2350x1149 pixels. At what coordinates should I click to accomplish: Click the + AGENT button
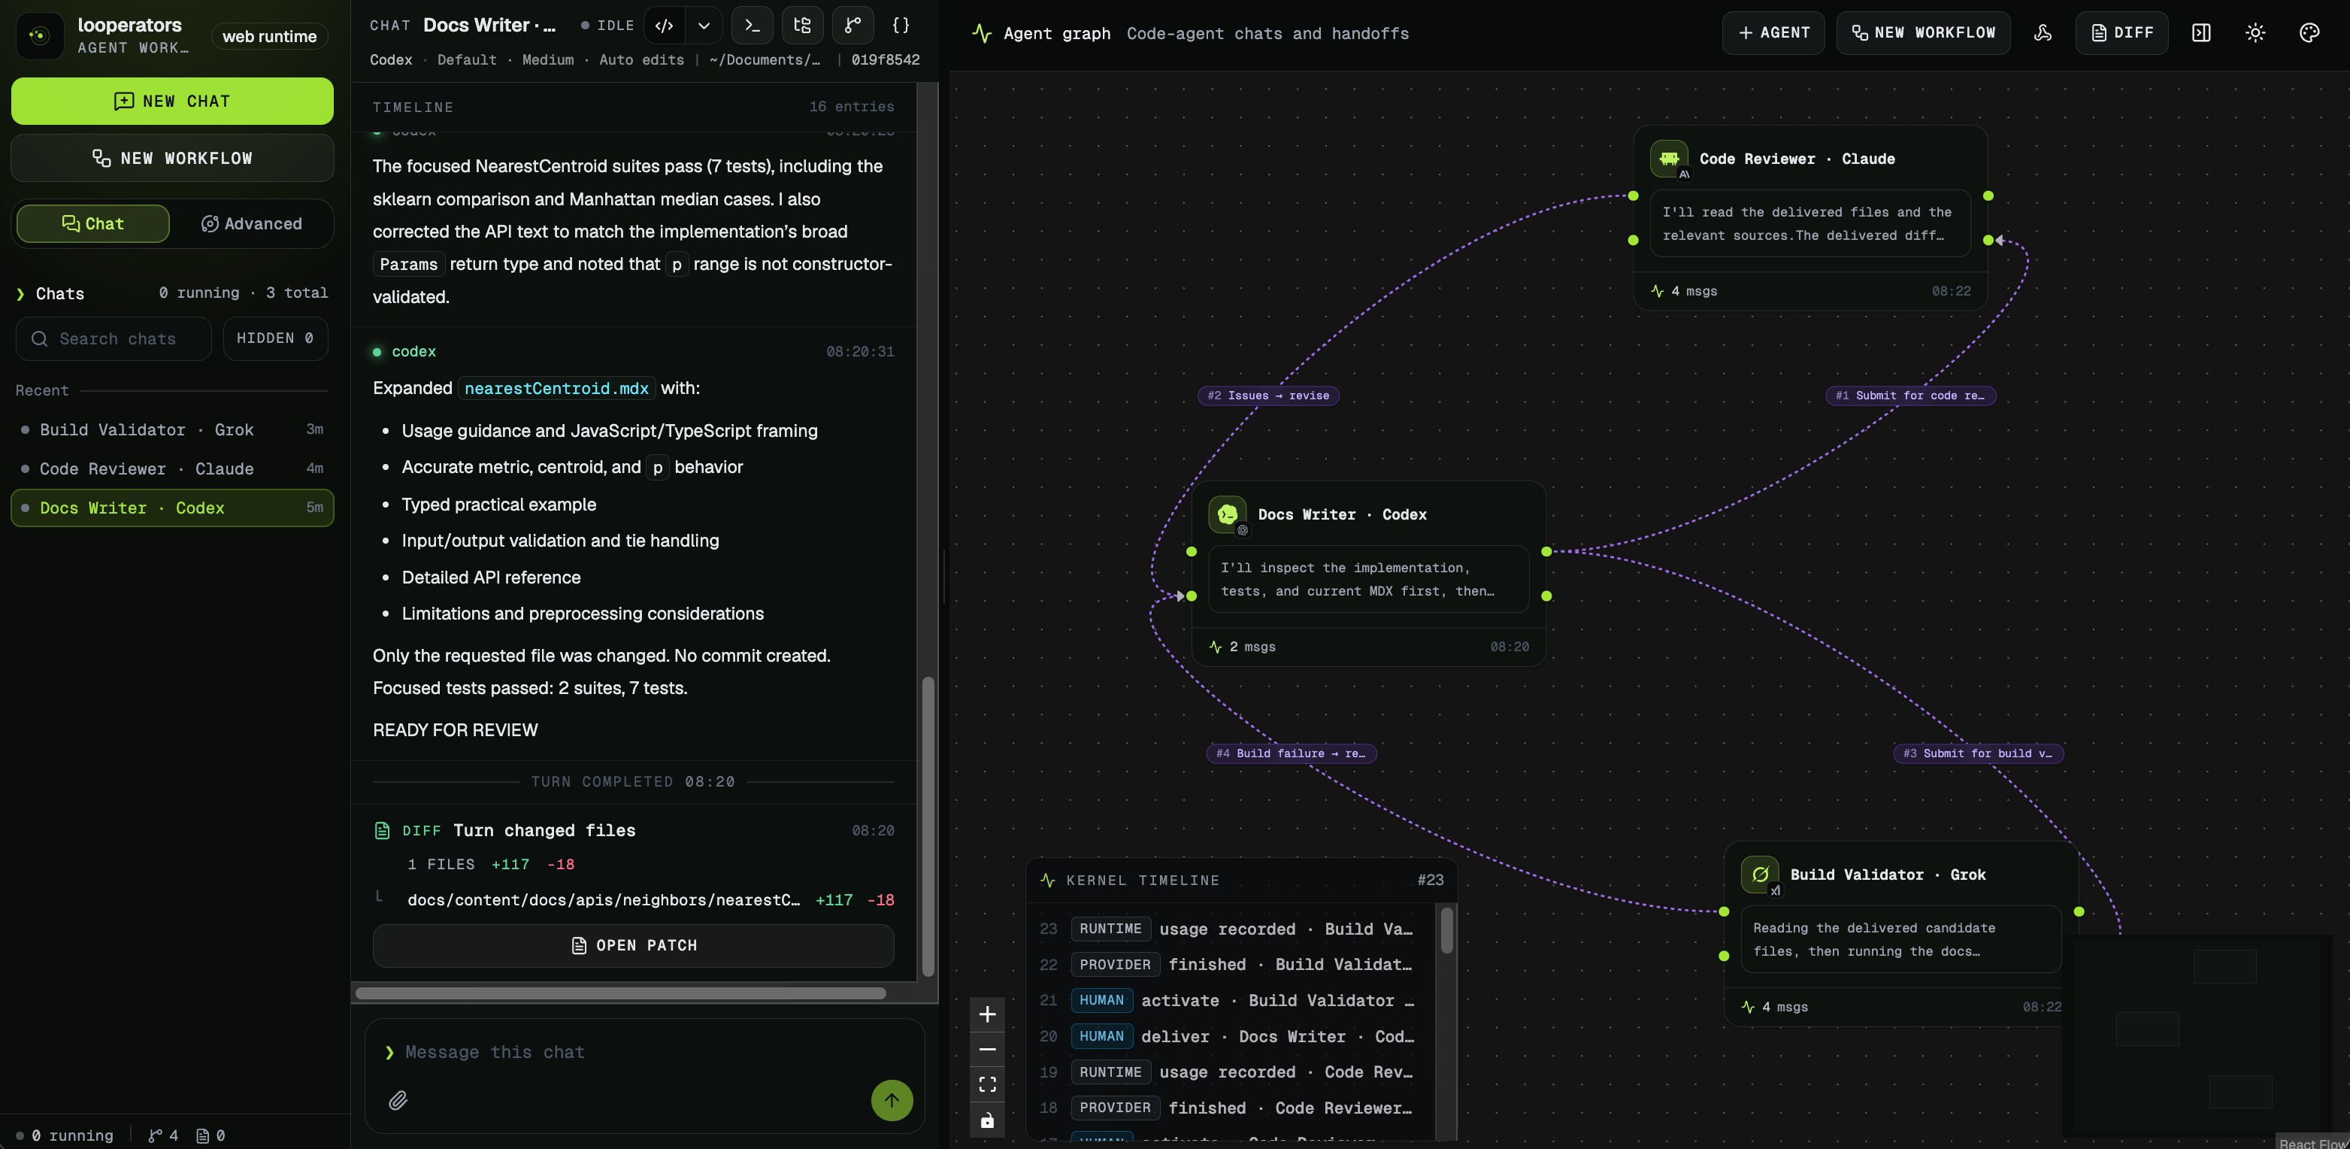[1773, 33]
